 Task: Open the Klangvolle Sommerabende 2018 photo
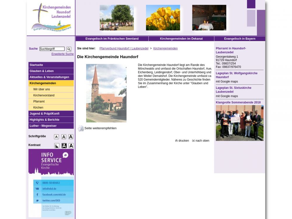239,123
